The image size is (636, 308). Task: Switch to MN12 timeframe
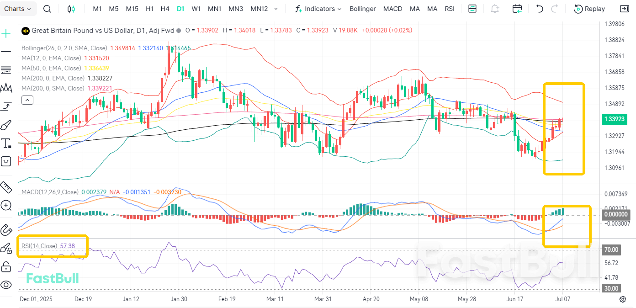[x=259, y=9]
